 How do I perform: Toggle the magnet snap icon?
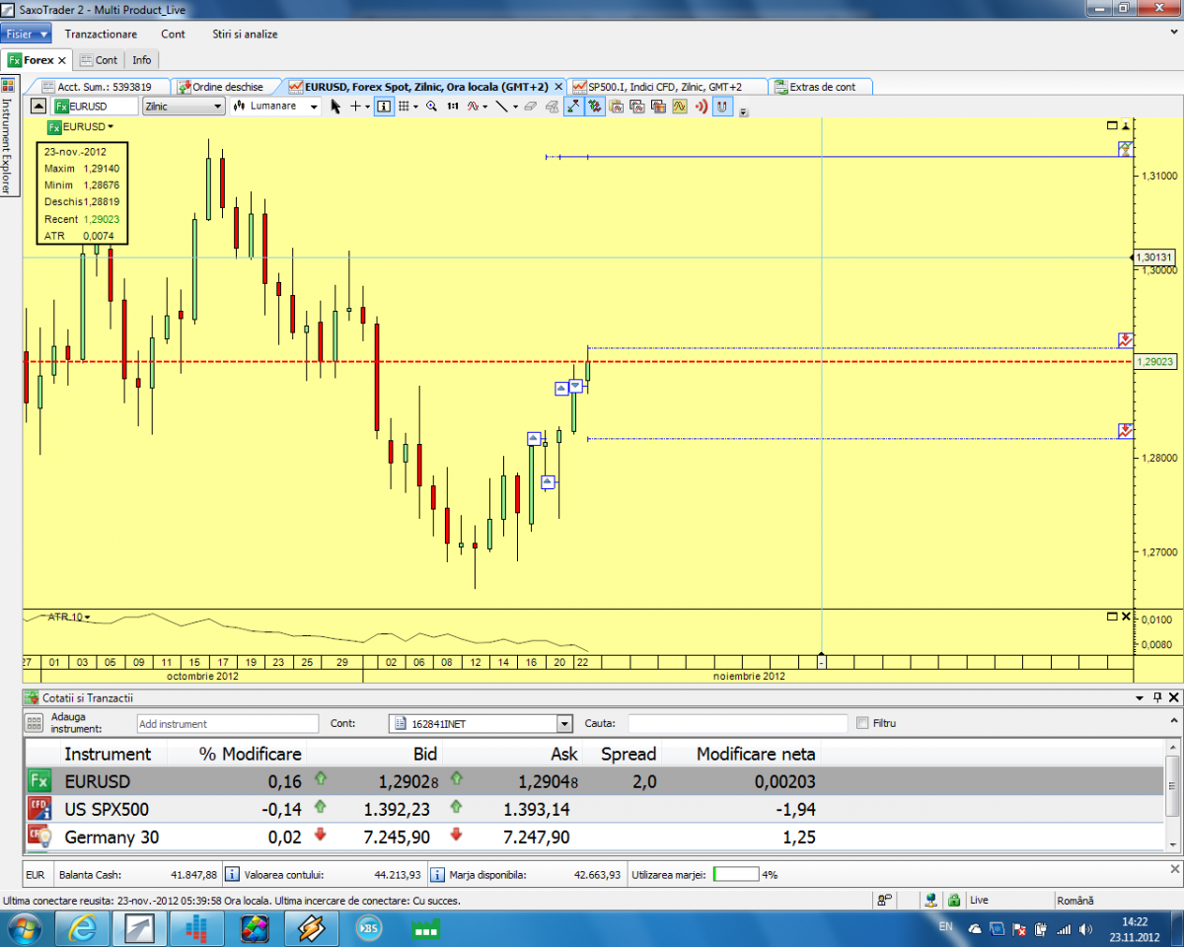pyautogui.click(x=722, y=107)
